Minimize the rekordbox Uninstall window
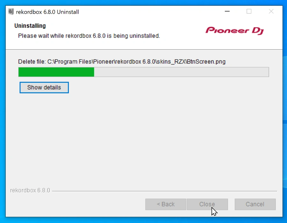Screen dimensions: 287x223 pos(227,12)
